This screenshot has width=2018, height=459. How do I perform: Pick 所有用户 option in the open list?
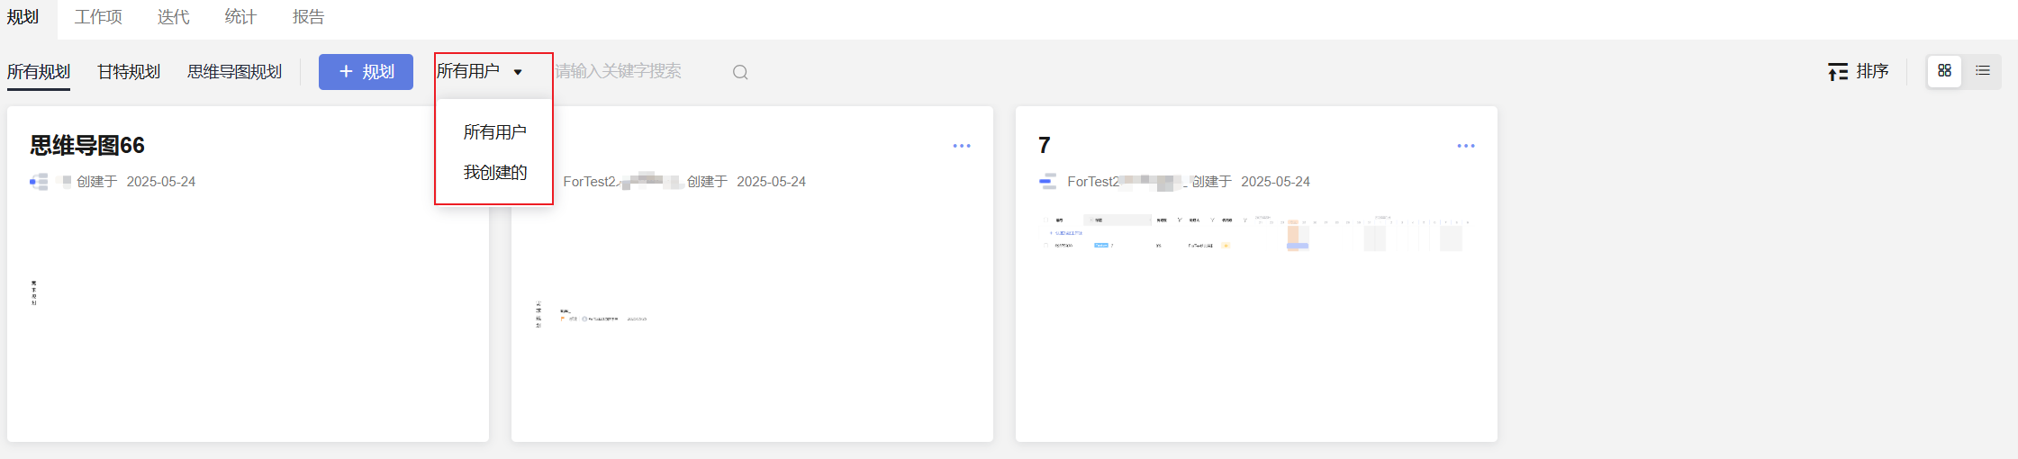click(494, 132)
